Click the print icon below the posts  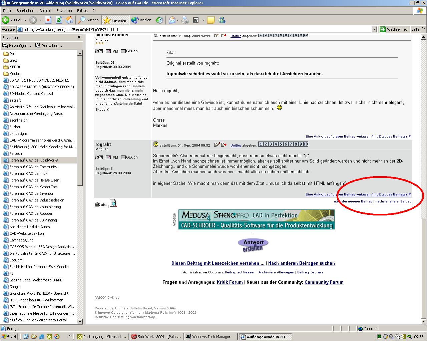pyautogui.click(x=101, y=204)
